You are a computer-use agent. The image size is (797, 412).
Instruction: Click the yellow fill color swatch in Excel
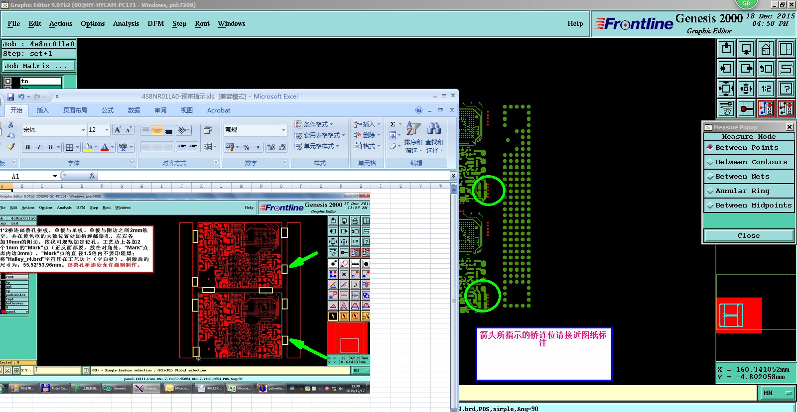(x=88, y=147)
